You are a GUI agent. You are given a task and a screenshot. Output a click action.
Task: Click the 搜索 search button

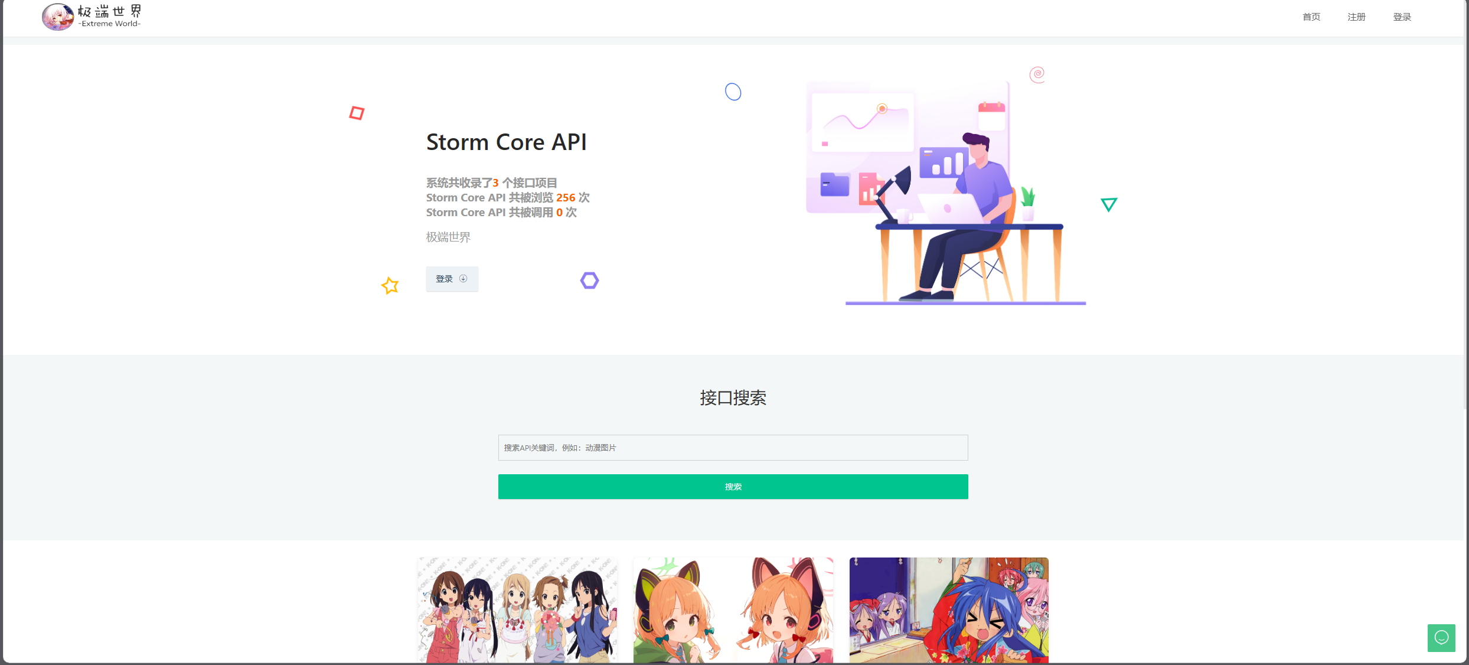click(x=733, y=486)
